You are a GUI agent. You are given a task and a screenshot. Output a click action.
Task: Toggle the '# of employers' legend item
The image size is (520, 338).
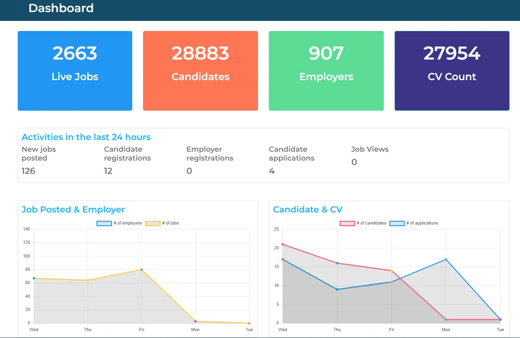(119, 223)
